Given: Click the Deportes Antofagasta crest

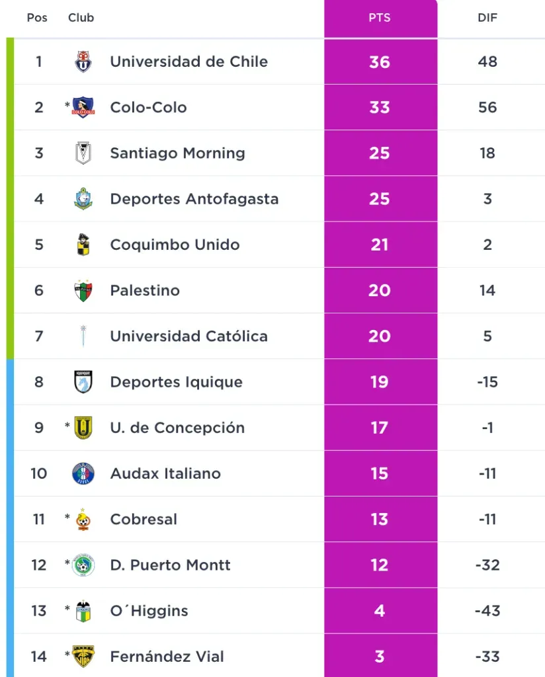Looking at the screenshot, I should (x=83, y=199).
